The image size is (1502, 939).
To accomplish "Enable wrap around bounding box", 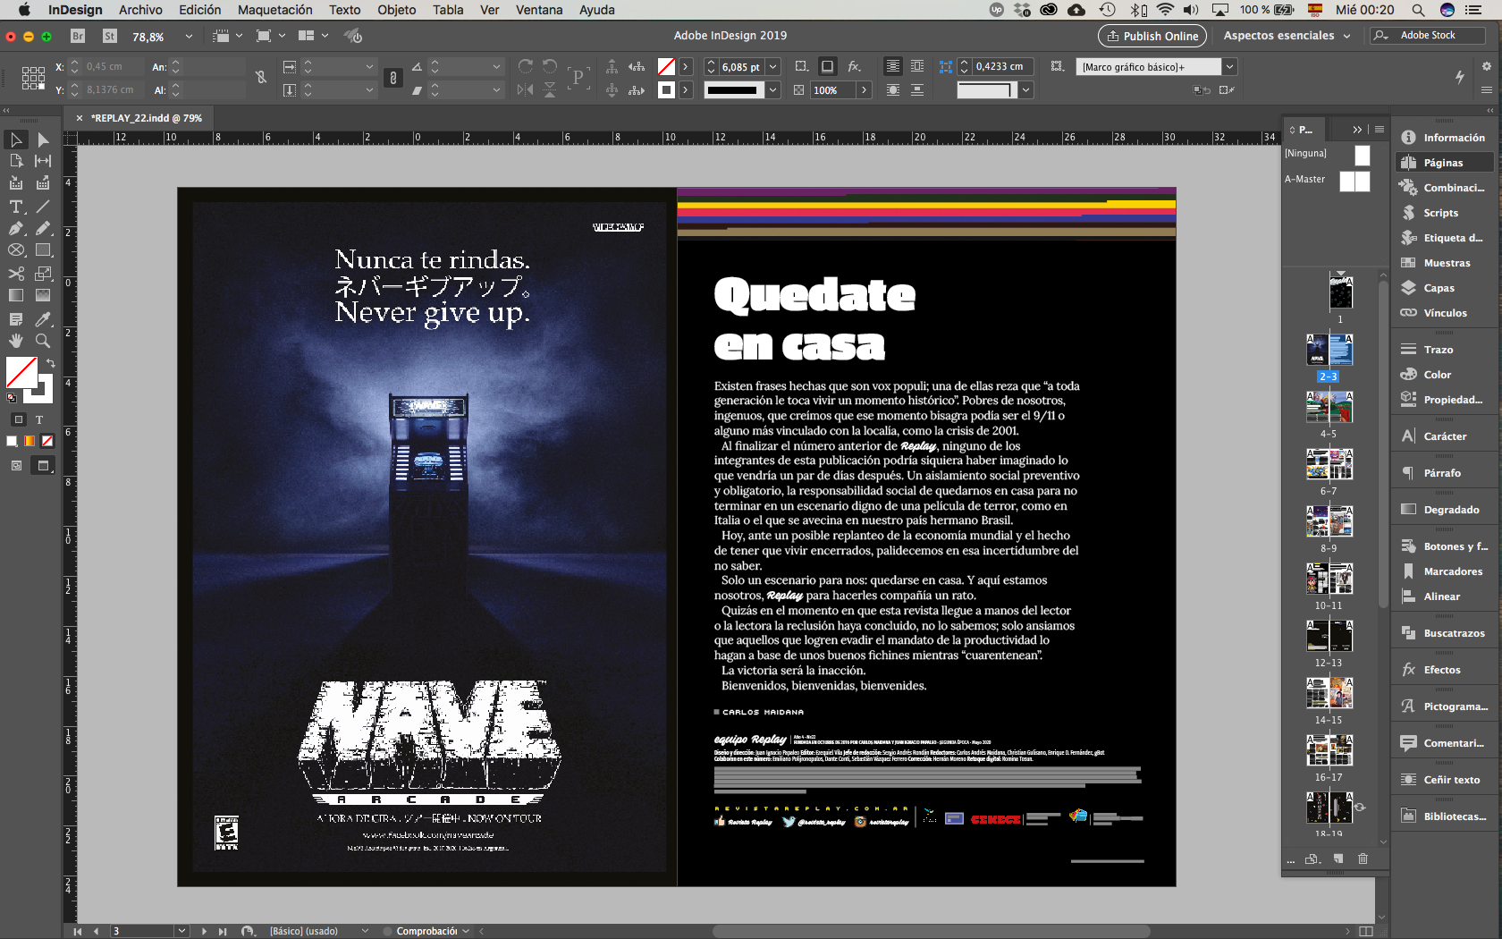I will click(917, 66).
